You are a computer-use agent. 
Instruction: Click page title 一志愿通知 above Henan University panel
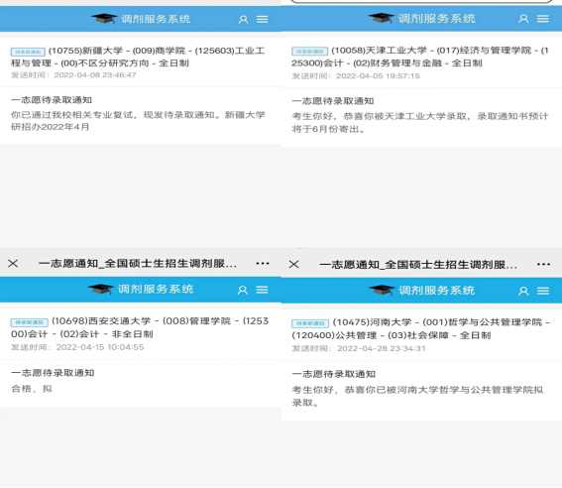(x=418, y=265)
